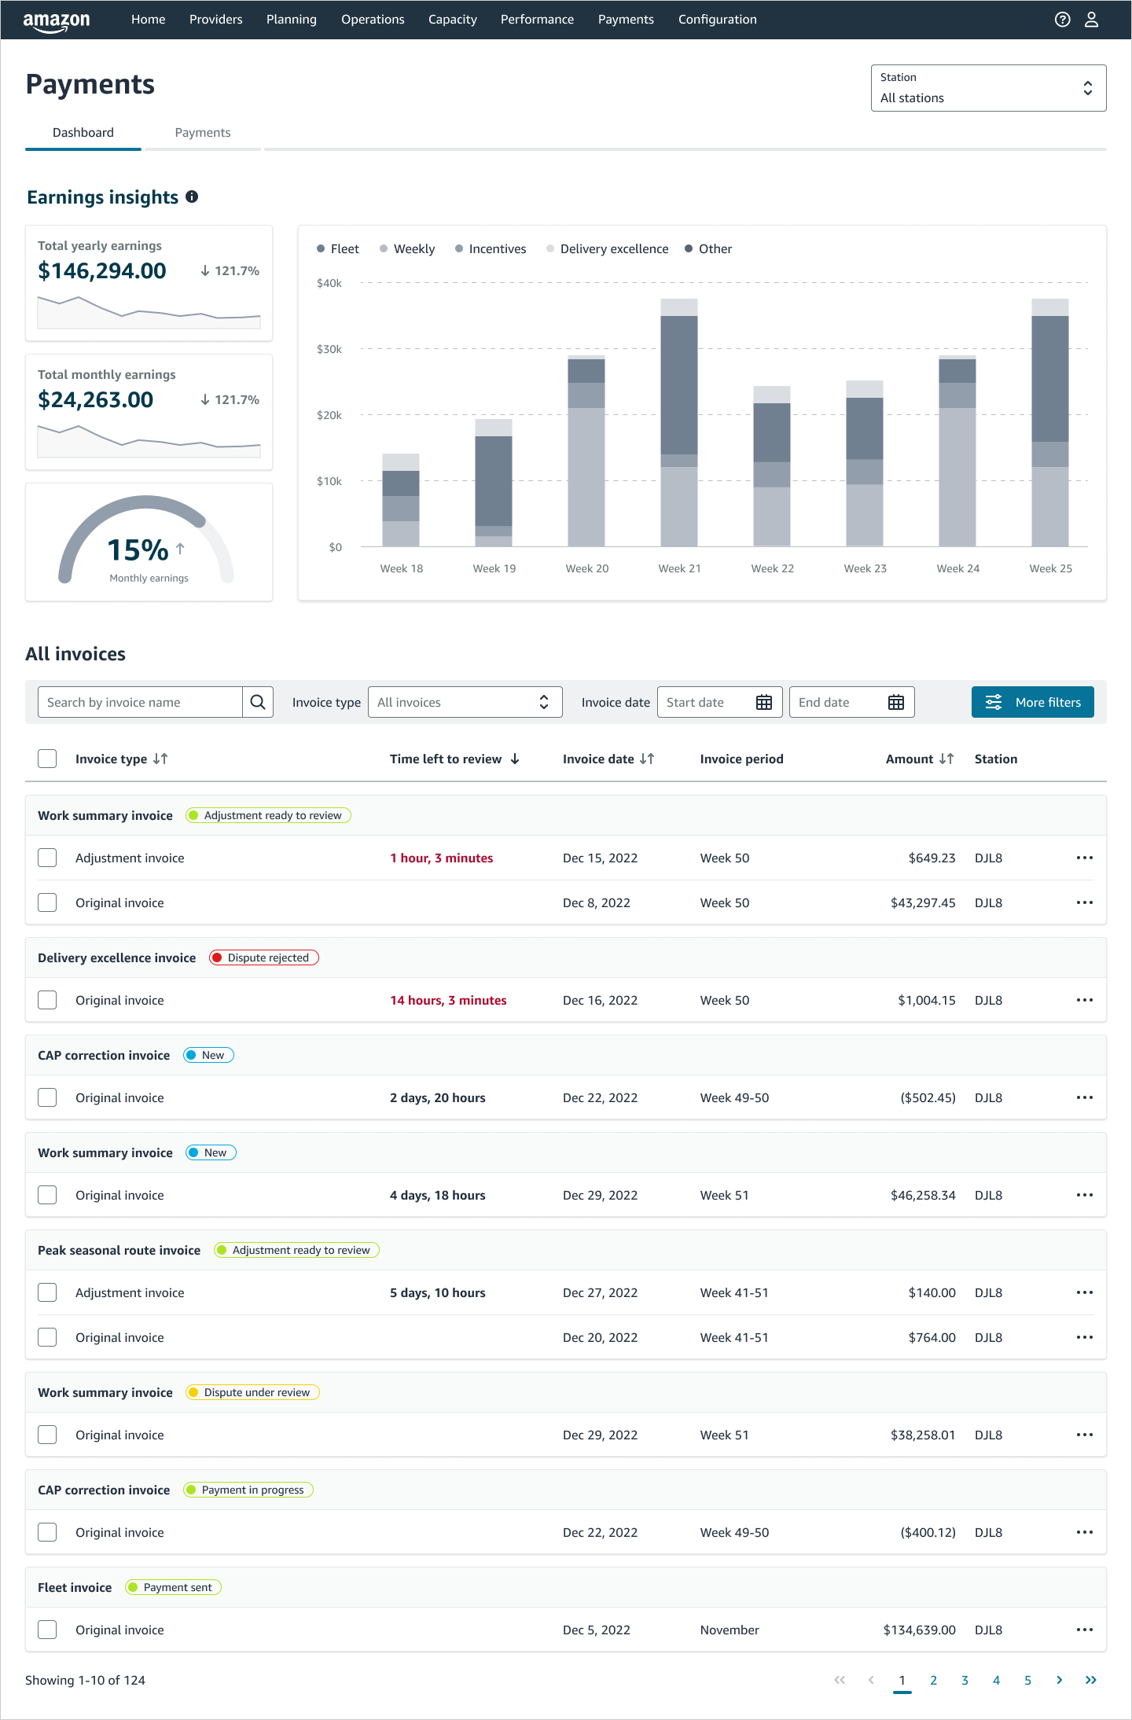The image size is (1132, 1720).
Task: Click the Earnings insights info icon
Action: click(192, 197)
